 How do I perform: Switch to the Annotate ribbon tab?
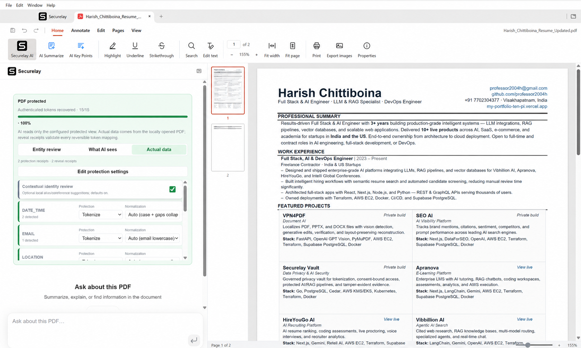tap(80, 30)
